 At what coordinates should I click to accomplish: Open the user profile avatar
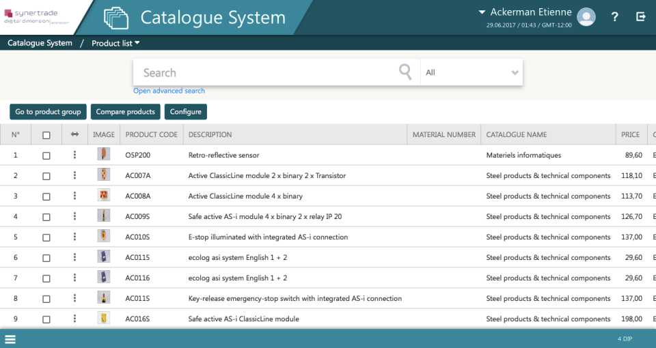[586, 17]
